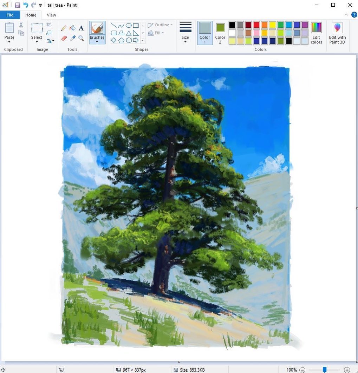
Task: Click the Crop icon in Image group
Action: (49, 25)
